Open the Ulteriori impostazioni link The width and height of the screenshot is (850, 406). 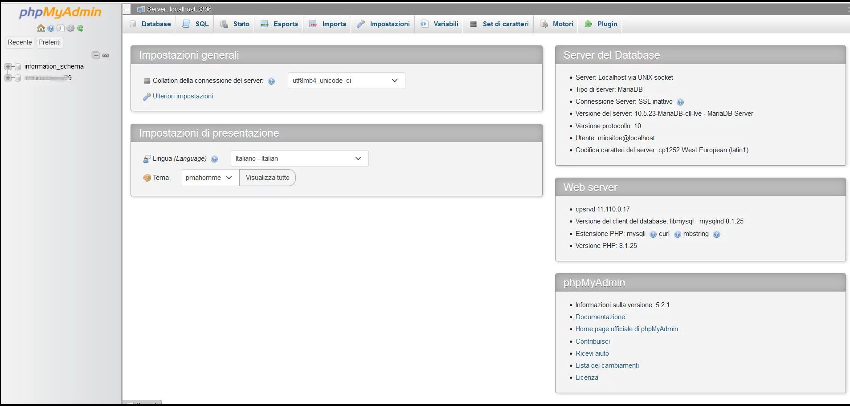pos(183,96)
